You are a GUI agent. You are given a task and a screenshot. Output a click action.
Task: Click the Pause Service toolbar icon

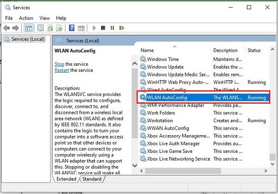pyautogui.click(x=112, y=28)
